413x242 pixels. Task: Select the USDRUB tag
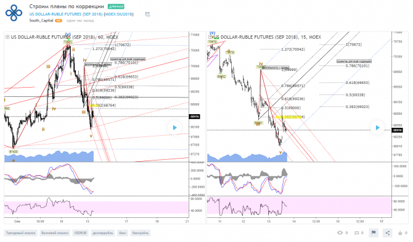[80, 233]
